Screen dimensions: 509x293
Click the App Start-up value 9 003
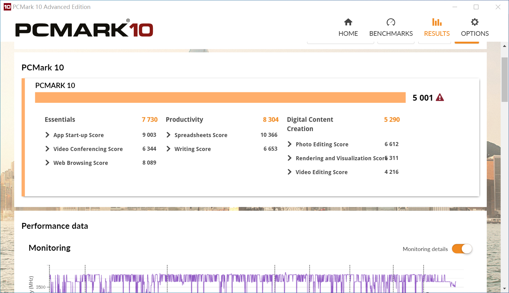click(149, 135)
